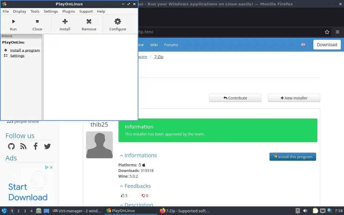The width and height of the screenshot is (344, 215).
Task: Click the Run toolbar icon in PlayOnLinux
Action: [13, 21]
